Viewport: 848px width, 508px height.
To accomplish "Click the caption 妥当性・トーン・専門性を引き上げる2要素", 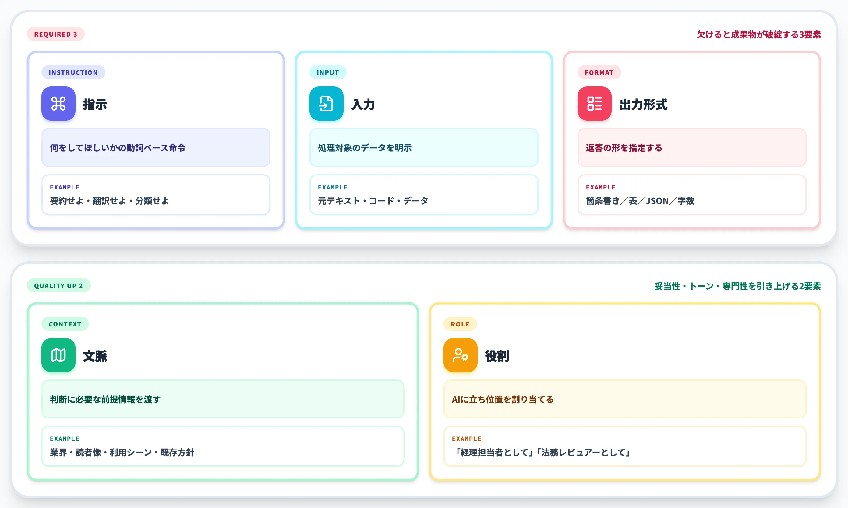I will click(738, 286).
